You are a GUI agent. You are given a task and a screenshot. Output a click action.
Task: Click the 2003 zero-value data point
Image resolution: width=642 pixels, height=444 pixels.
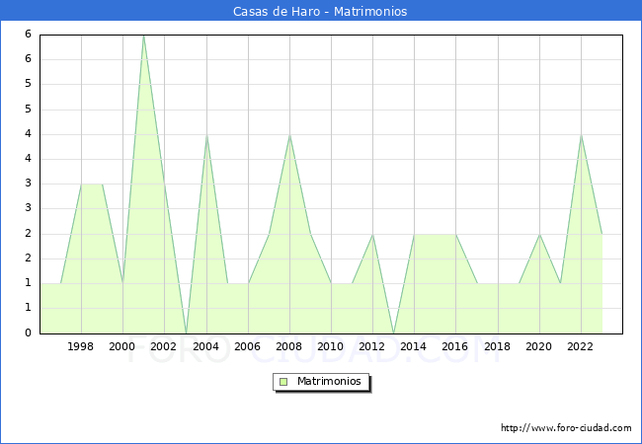tap(187, 333)
